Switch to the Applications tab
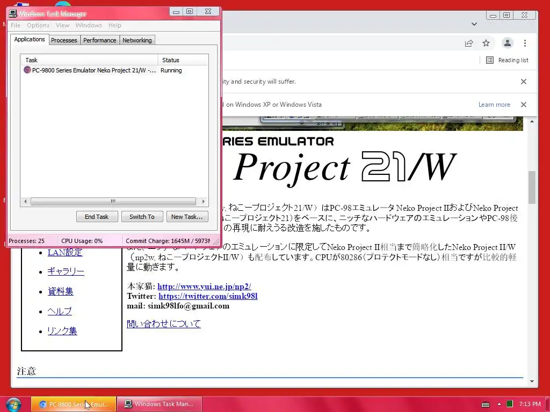 (30, 39)
